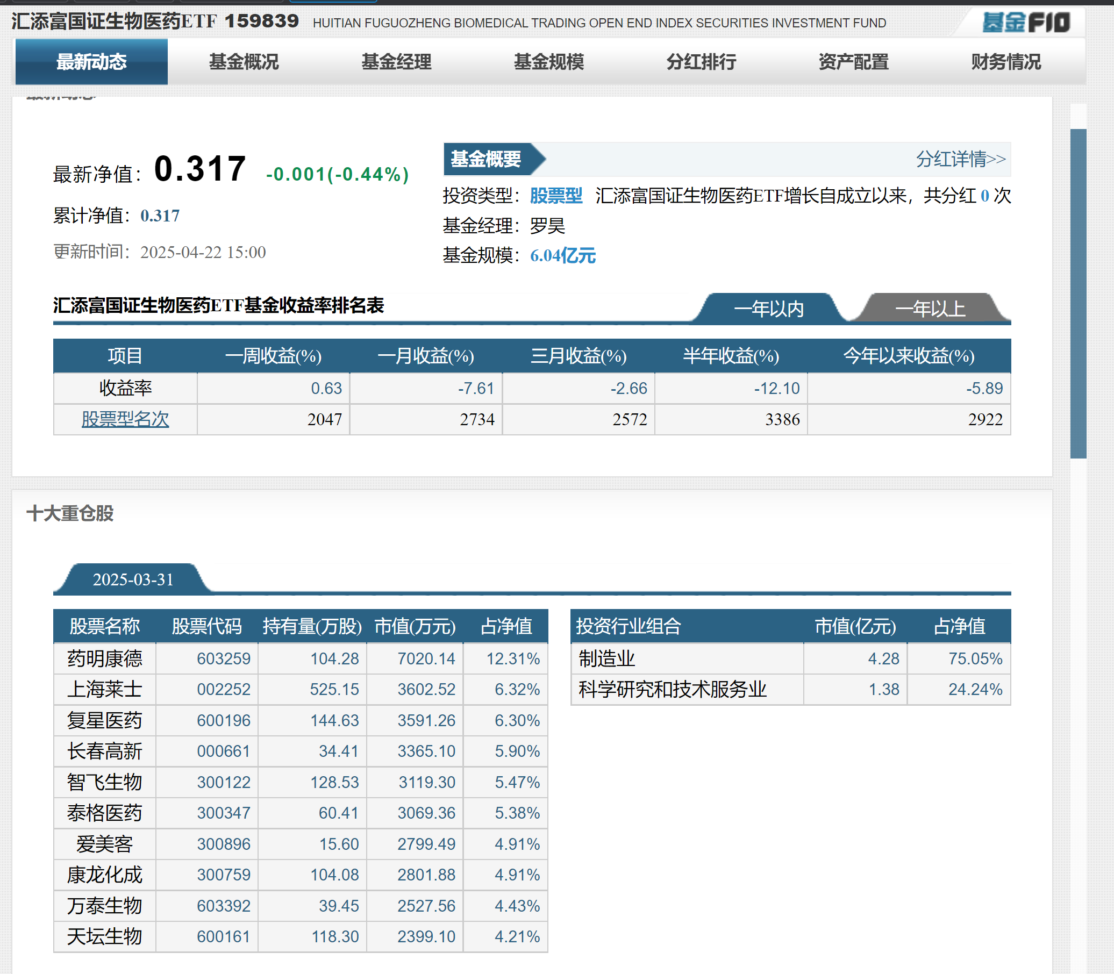Screen dimensions: 1114x974
Task: Select the 分红排行 tab
Action: tap(701, 61)
